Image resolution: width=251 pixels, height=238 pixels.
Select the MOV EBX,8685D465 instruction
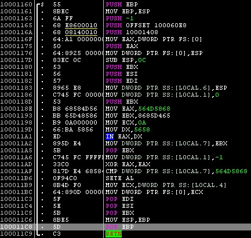[138, 116]
